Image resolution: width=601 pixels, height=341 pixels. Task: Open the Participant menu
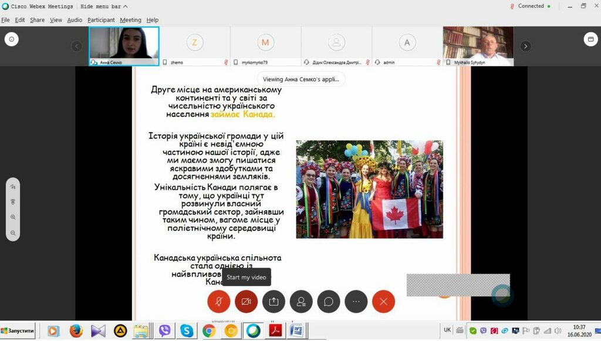(100, 19)
